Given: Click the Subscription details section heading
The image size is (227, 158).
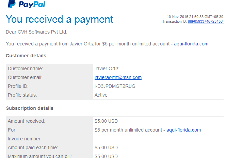Looking at the screenshot, I should tap(30, 108).
